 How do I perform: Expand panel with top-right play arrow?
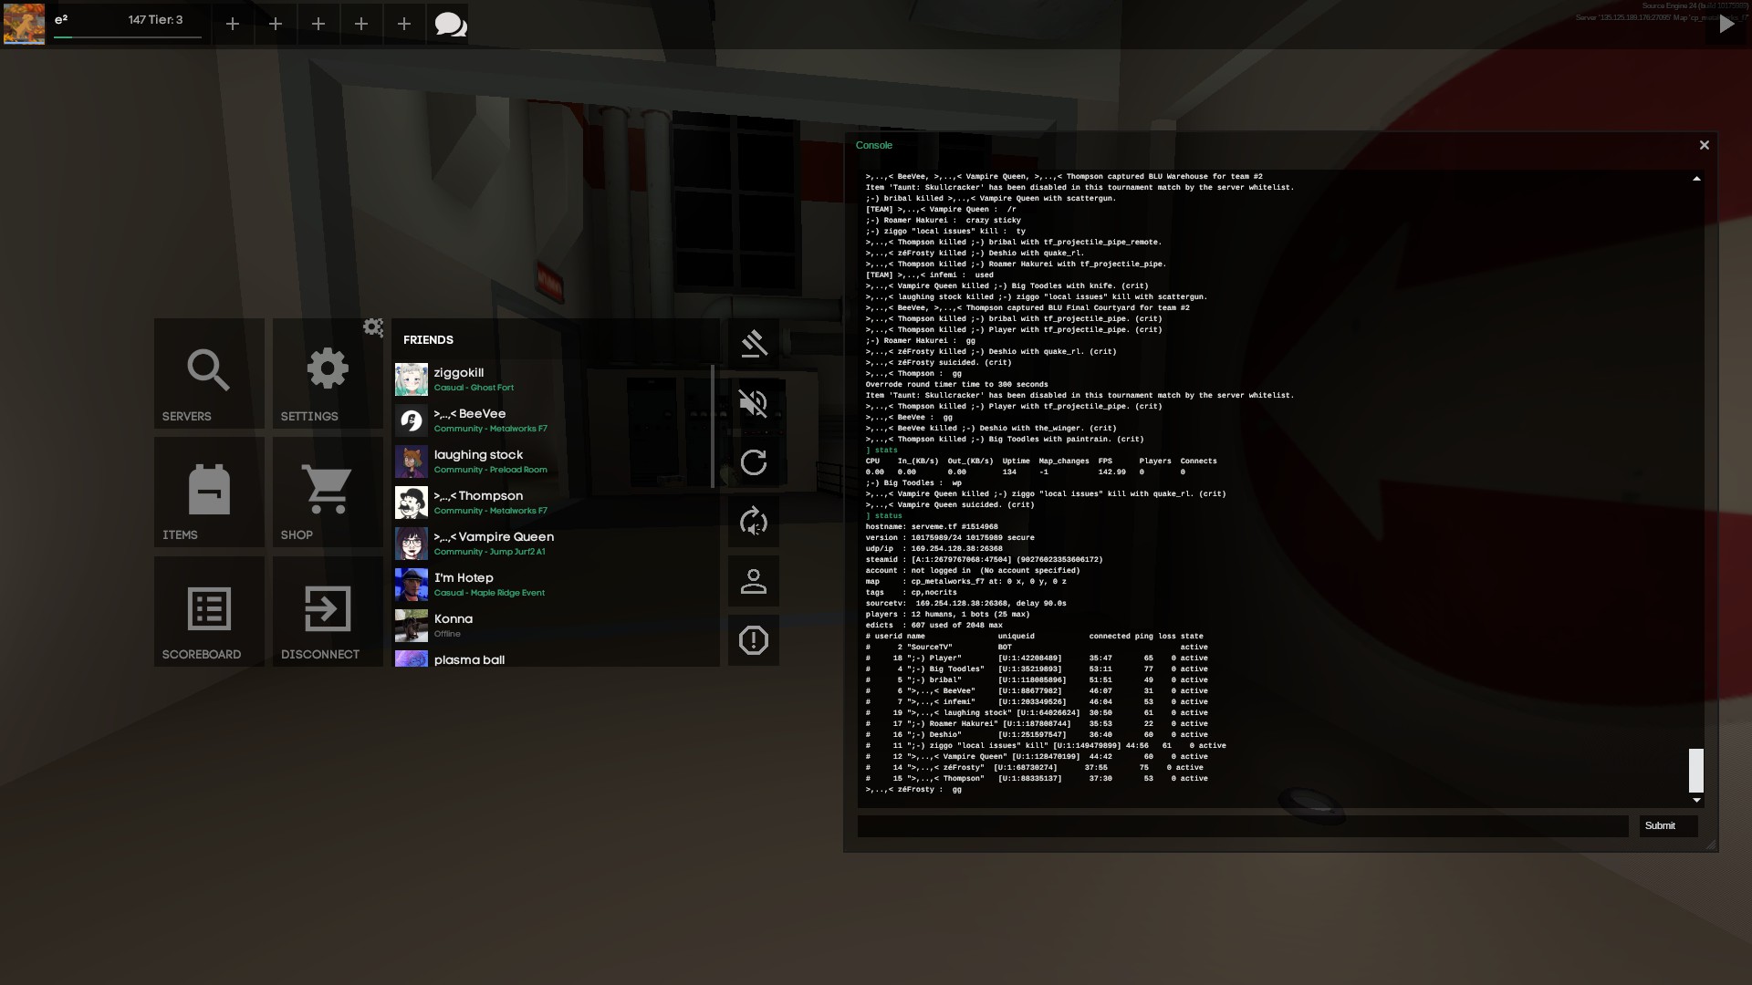[x=1726, y=25]
